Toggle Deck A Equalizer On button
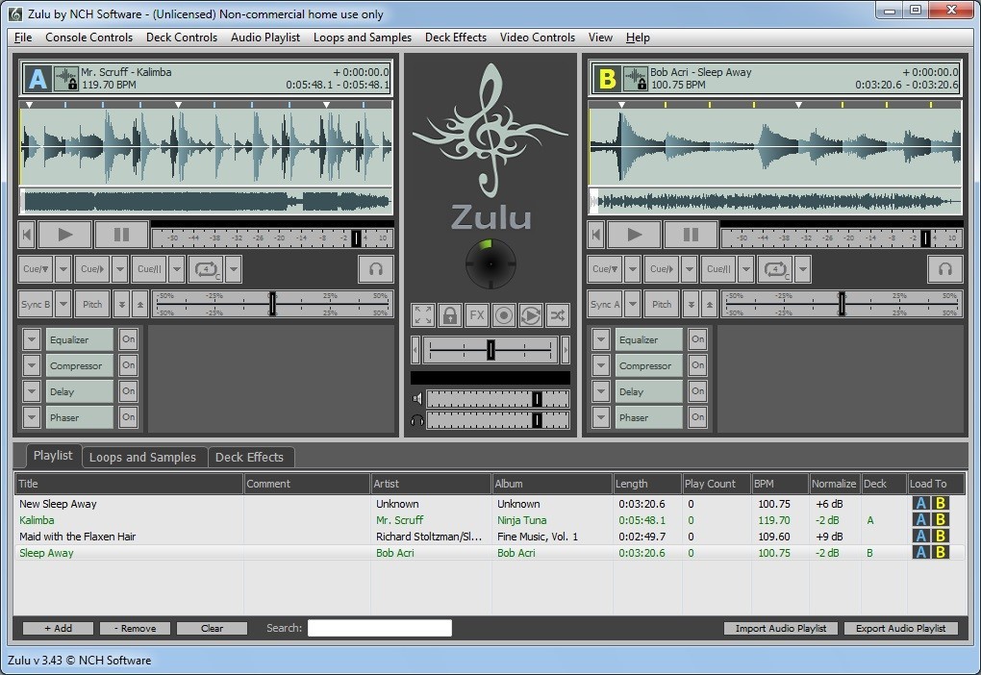The image size is (981, 675). click(x=128, y=339)
